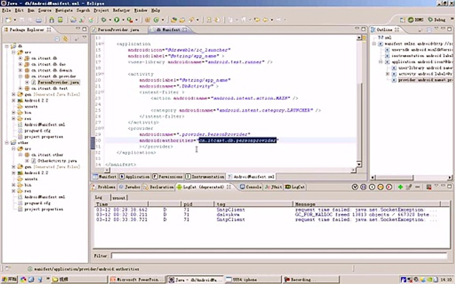Open External Tools dropdown arrow
455x284 pixels.
pyautogui.click(x=136, y=20)
